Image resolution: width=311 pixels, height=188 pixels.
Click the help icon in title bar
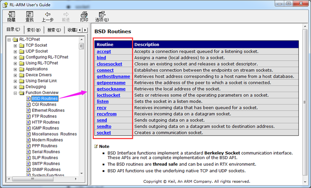click(x=5, y=5)
